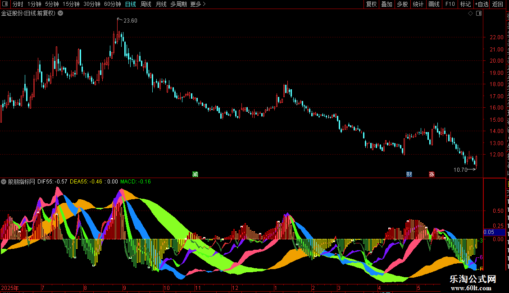Screen dimensions: 509x293
Task: Open the 多股 multi-stock view
Action: pyautogui.click(x=403, y=4)
